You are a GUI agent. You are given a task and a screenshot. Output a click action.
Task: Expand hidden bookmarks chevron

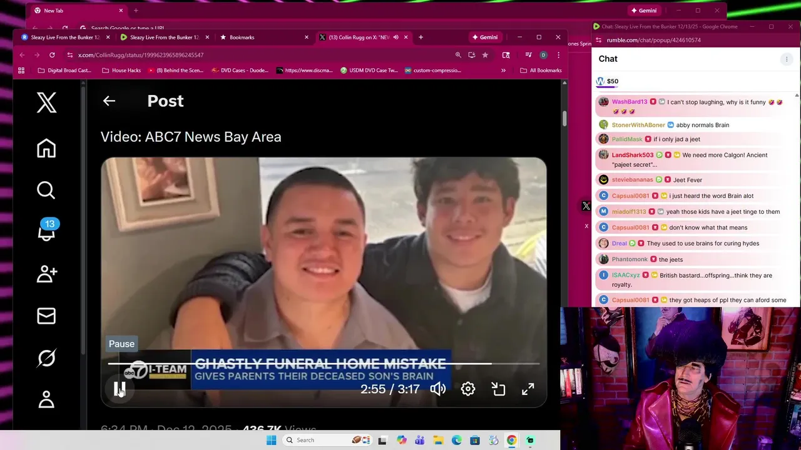point(503,70)
